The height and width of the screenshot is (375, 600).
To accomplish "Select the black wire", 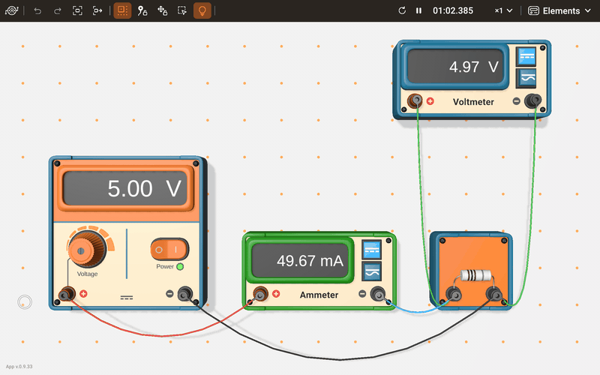I will (340, 359).
